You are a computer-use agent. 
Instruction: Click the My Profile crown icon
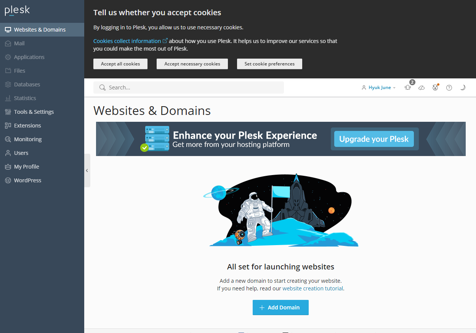coord(8,167)
